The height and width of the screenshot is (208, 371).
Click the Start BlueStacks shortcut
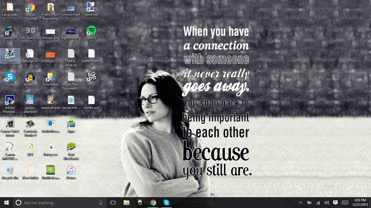(71, 151)
